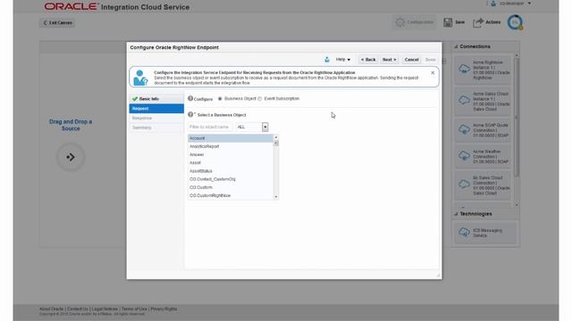Viewport: 572px width, 321px height.
Task: Open the Legal Notices footer link
Action: click(x=105, y=309)
